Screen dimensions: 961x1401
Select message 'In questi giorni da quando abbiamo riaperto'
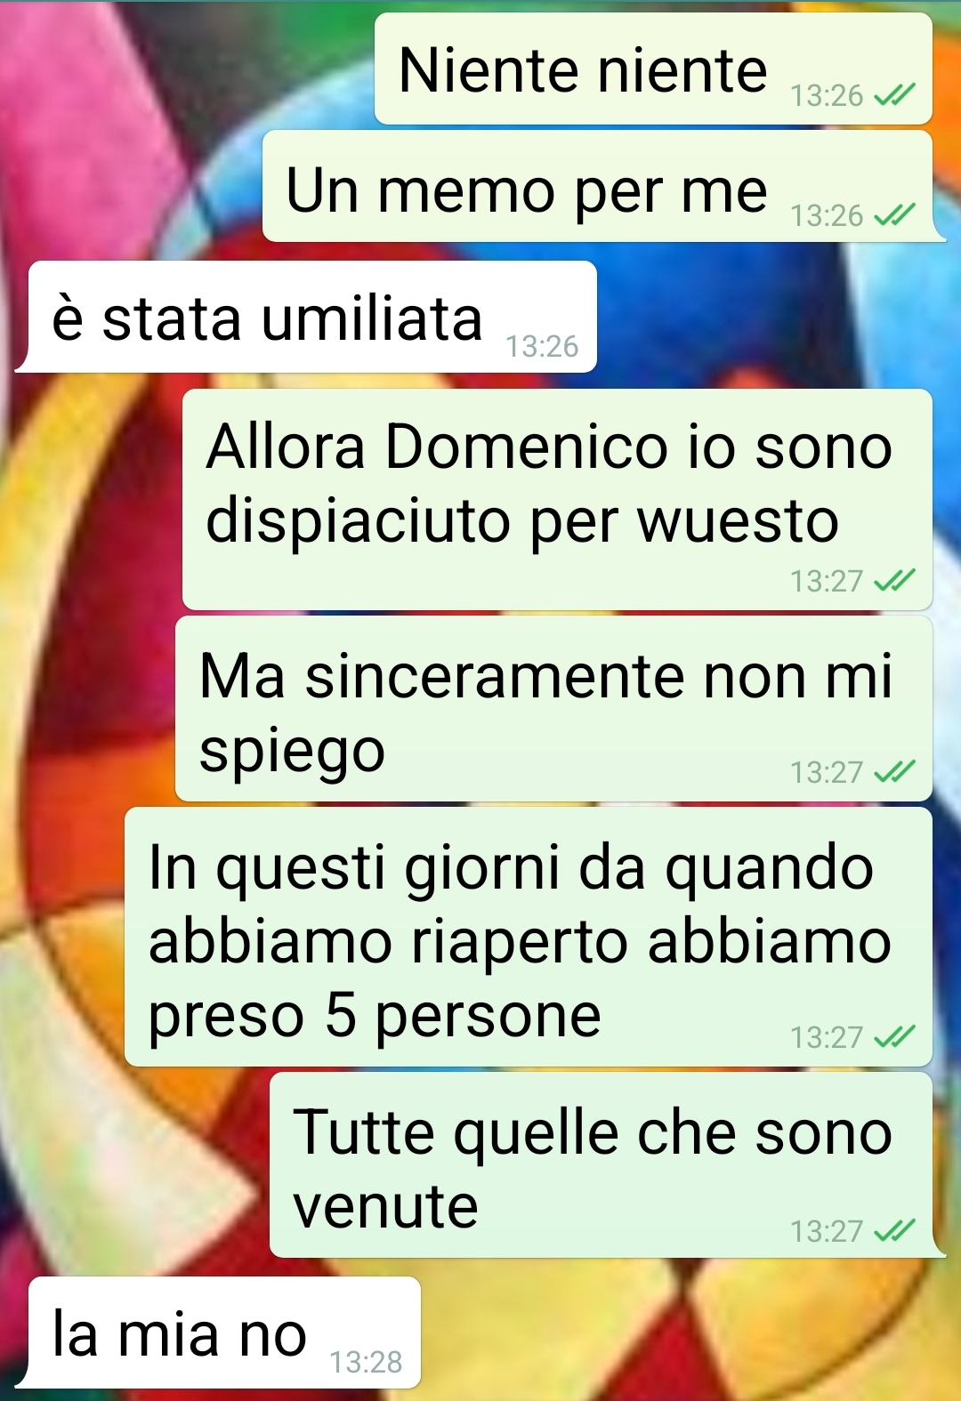(x=529, y=937)
